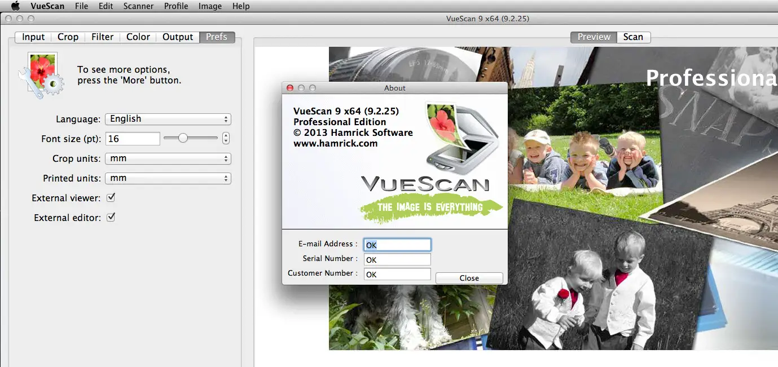This screenshot has width=778, height=367.
Task: Click the 'Professional Edition' text
Action: coord(340,122)
